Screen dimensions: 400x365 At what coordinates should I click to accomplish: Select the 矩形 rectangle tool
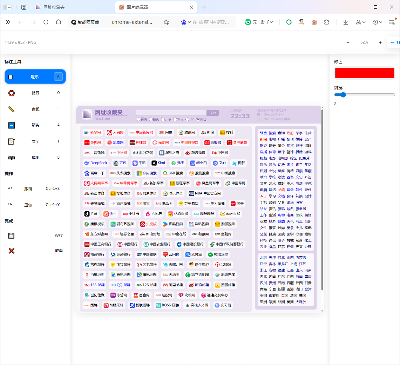click(x=35, y=77)
